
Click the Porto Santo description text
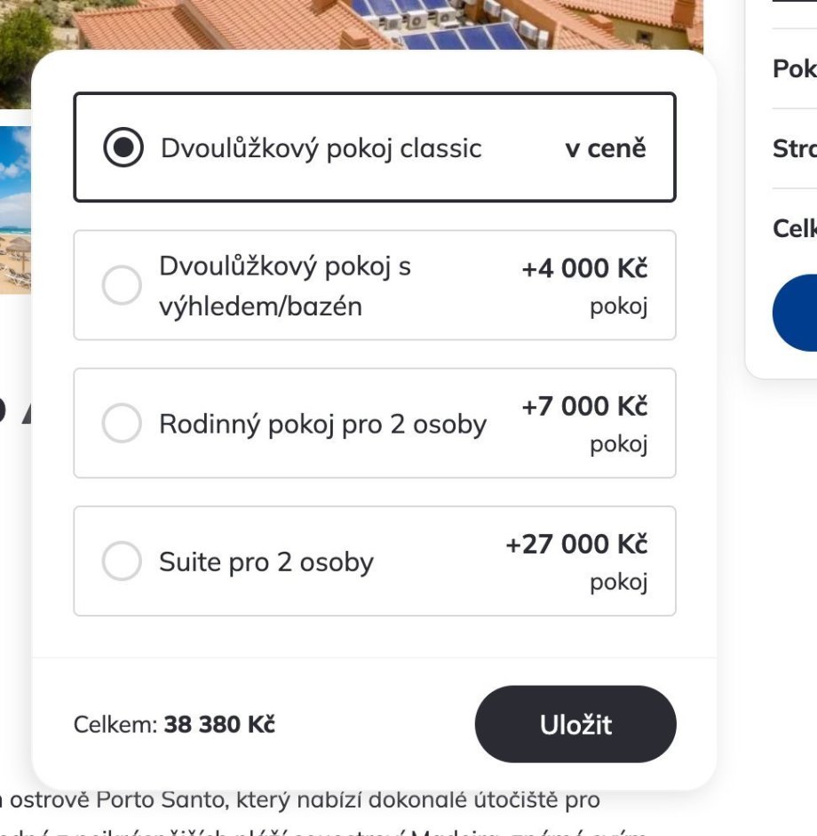tap(302, 800)
